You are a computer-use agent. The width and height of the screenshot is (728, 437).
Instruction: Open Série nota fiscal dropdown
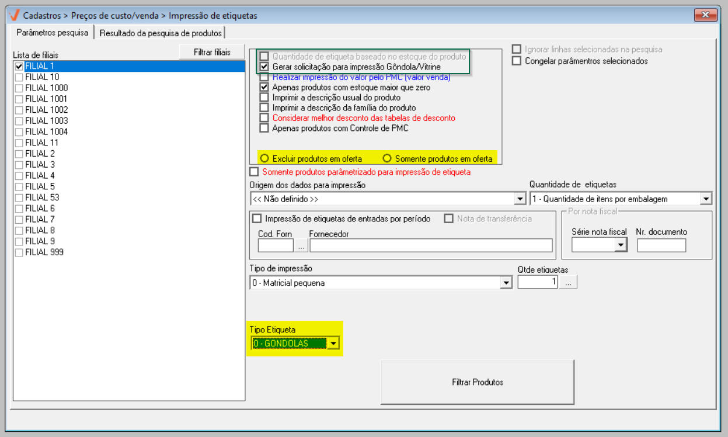tap(621, 246)
